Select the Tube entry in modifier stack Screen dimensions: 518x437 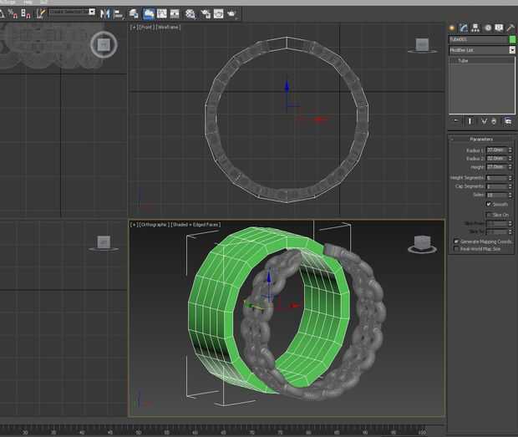coord(463,61)
